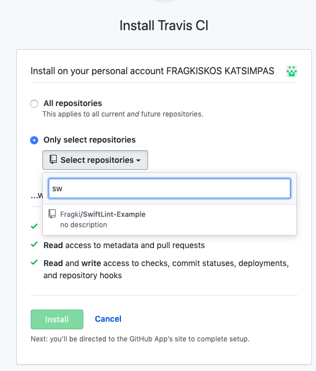Viewport: 316px width, 371px height.
Task: Click the no description line of the result
Action: pyautogui.click(x=83, y=224)
